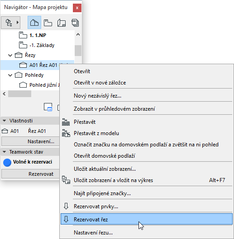Open the Layout Book icon
Viewport: 234px width, 239px height.
[x=62, y=23]
